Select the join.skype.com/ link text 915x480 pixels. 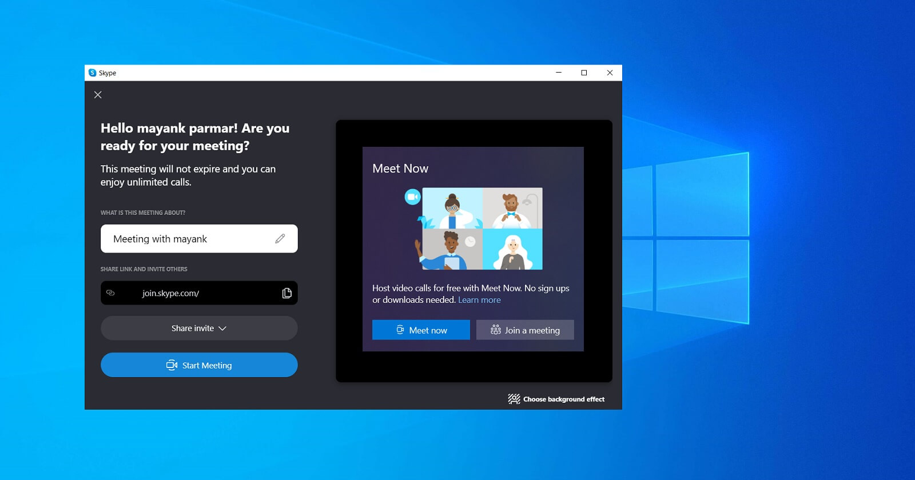[x=170, y=293]
